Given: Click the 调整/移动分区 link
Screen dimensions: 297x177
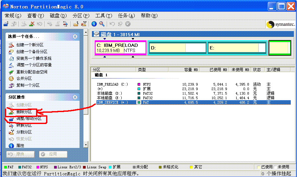Looking at the screenshot, I should [x=29, y=119].
